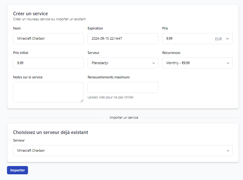Click the 'Laissez vide pour ne pas limiter' hint
243x180 pixels.
pos(110,97)
